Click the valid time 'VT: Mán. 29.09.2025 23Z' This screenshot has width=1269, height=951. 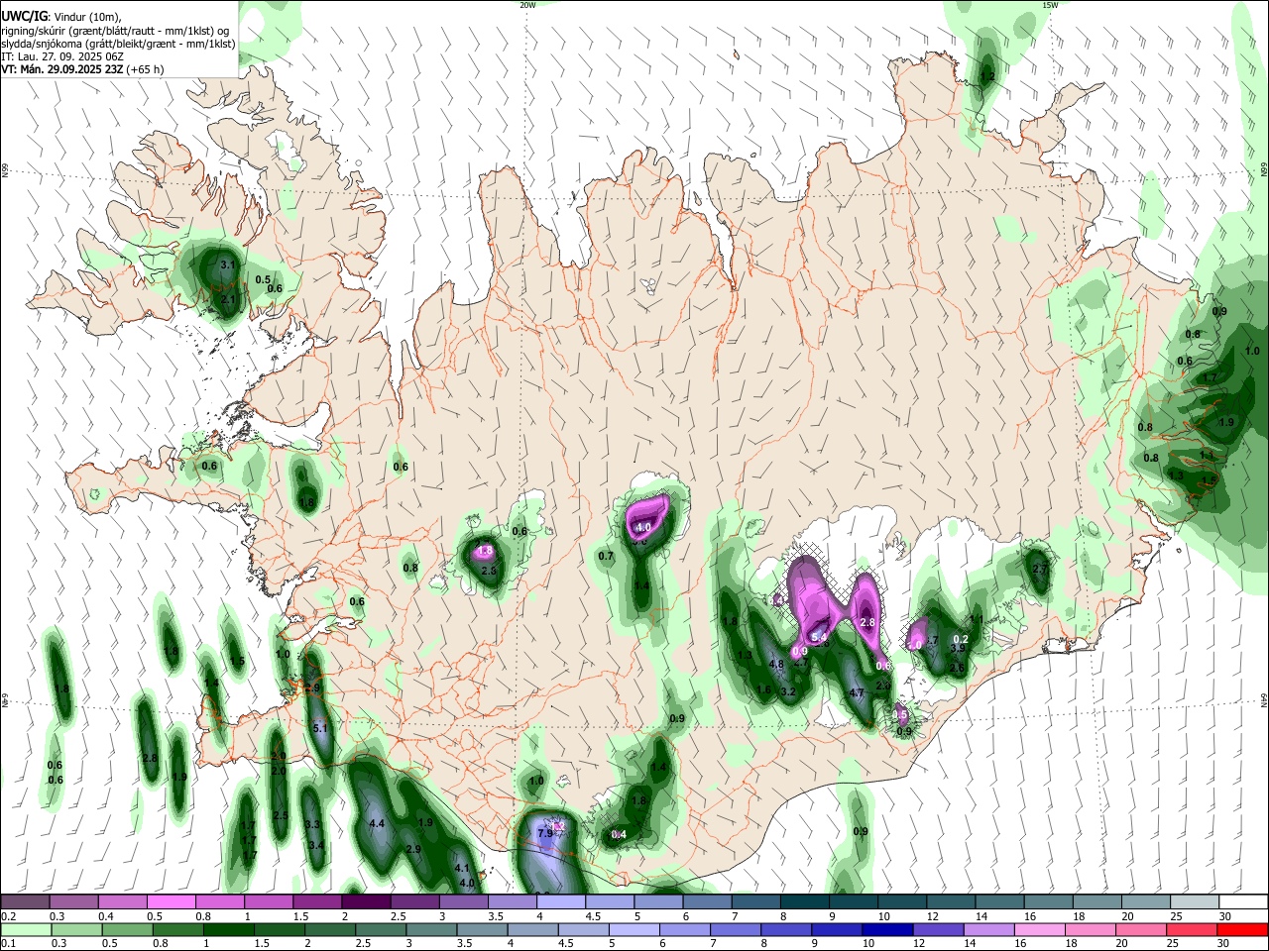click(x=61, y=70)
